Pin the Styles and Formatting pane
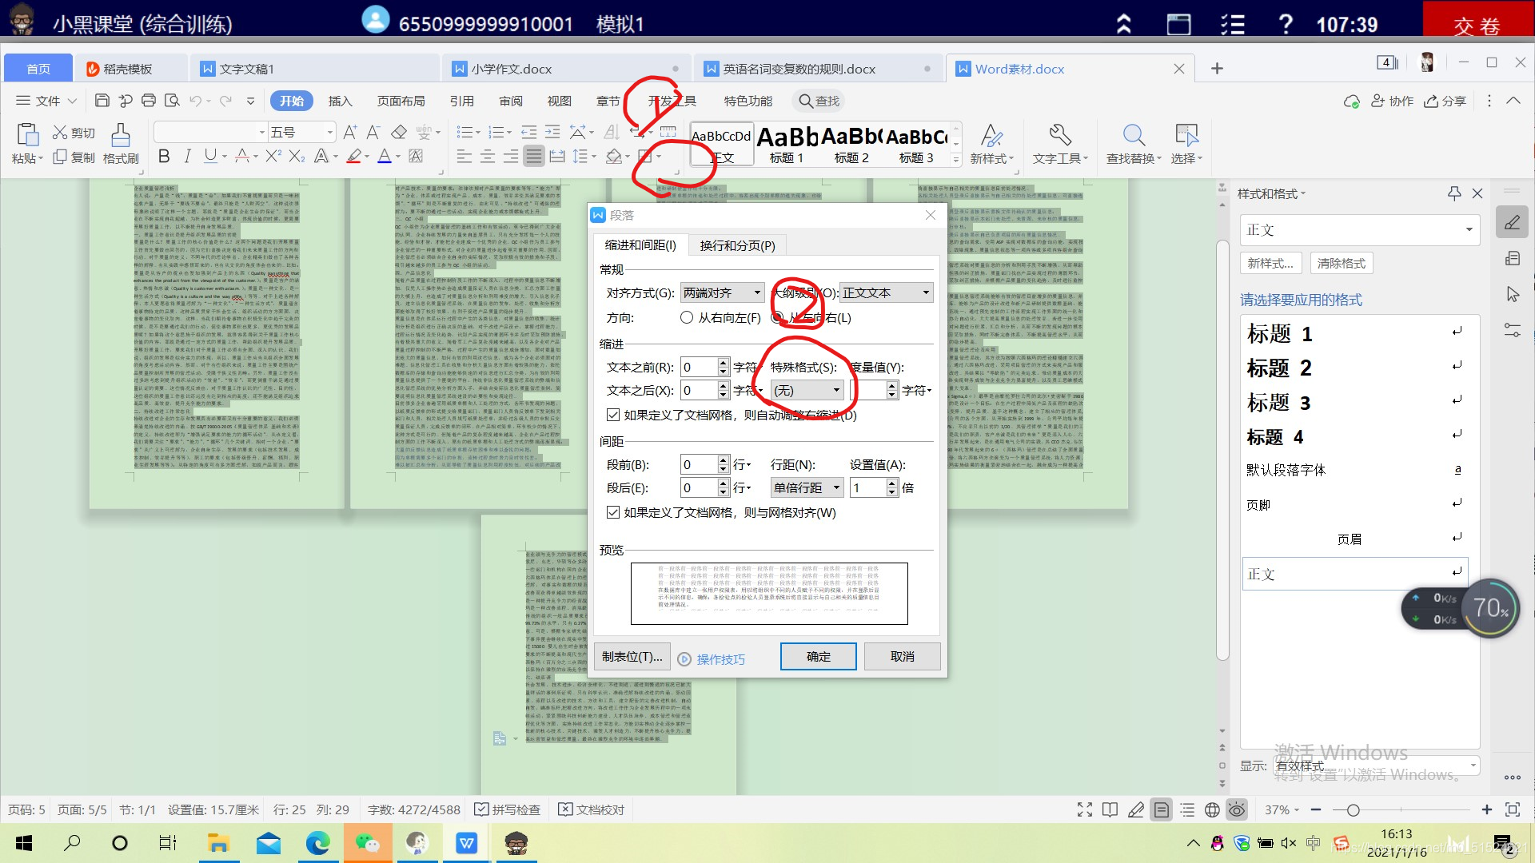1535x863 pixels. pyautogui.click(x=1454, y=193)
